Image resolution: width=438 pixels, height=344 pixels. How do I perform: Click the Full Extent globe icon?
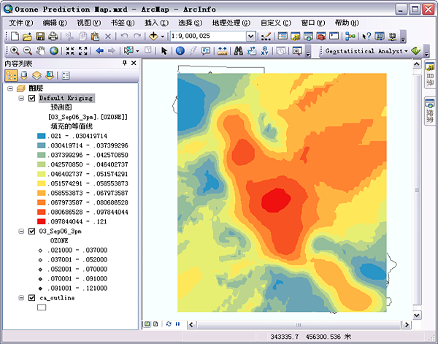tap(54, 50)
